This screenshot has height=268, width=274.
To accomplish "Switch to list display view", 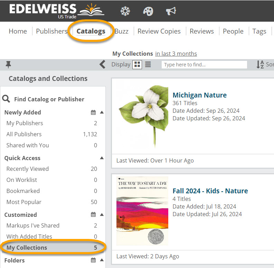I will click(x=148, y=65).
